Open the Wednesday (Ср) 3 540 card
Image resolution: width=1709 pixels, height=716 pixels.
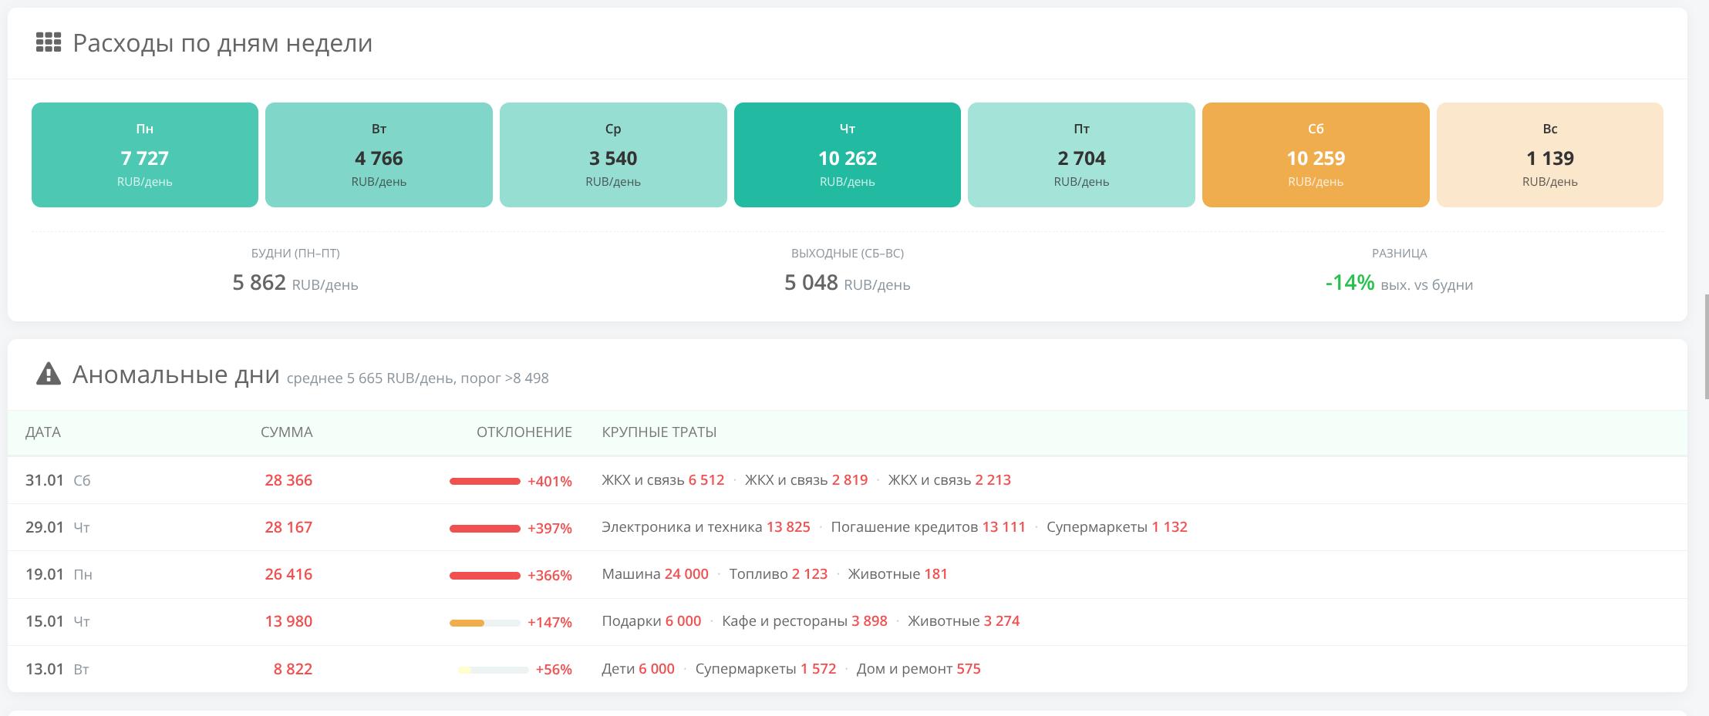[613, 155]
